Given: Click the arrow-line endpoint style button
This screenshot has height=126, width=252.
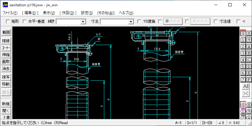Looking at the screenshot, I should 200,21.
